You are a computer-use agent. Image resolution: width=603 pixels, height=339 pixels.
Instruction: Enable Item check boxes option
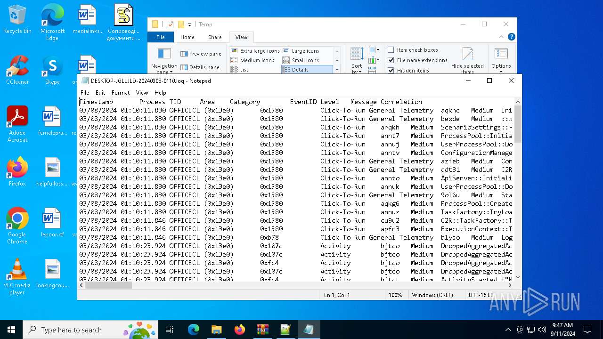(x=413, y=50)
